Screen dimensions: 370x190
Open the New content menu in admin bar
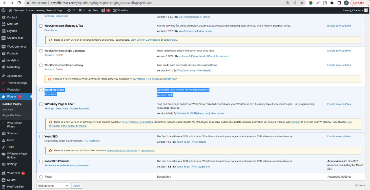coord(93,10)
